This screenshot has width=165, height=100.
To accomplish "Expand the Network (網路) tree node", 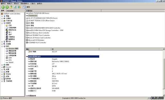I will pos(2,65).
